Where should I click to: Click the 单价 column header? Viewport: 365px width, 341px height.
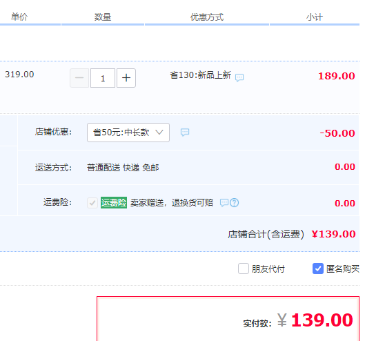(19, 17)
